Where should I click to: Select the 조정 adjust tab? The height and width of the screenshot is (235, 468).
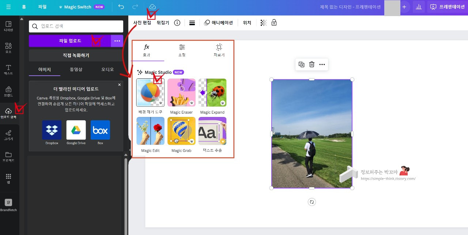[182, 51]
